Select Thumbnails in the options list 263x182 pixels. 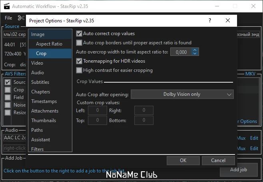click(x=44, y=121)
